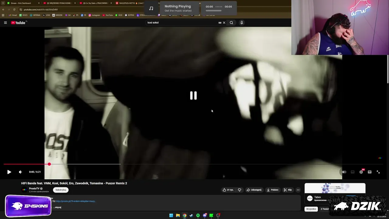The height and width of the screenshot is (219, 389).
Task: Open File Explorer from the taskbar
Action: click(x=178, y=215)
